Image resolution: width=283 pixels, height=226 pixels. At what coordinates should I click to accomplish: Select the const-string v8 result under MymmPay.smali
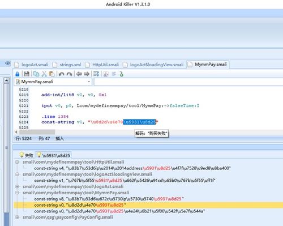click(x=109, y=199)
